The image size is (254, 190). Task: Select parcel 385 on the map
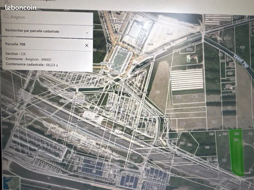[x=243, y=47]
